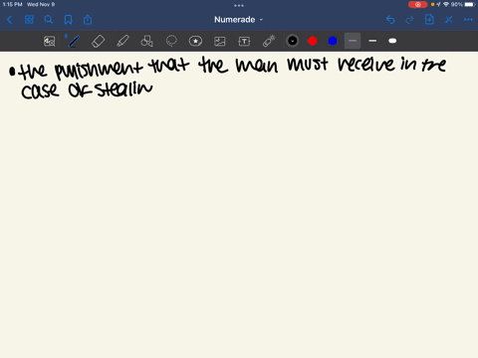The image size is (478, 358).
Task: Select the Laser pointer tool
Action: [x=269, y=41]
